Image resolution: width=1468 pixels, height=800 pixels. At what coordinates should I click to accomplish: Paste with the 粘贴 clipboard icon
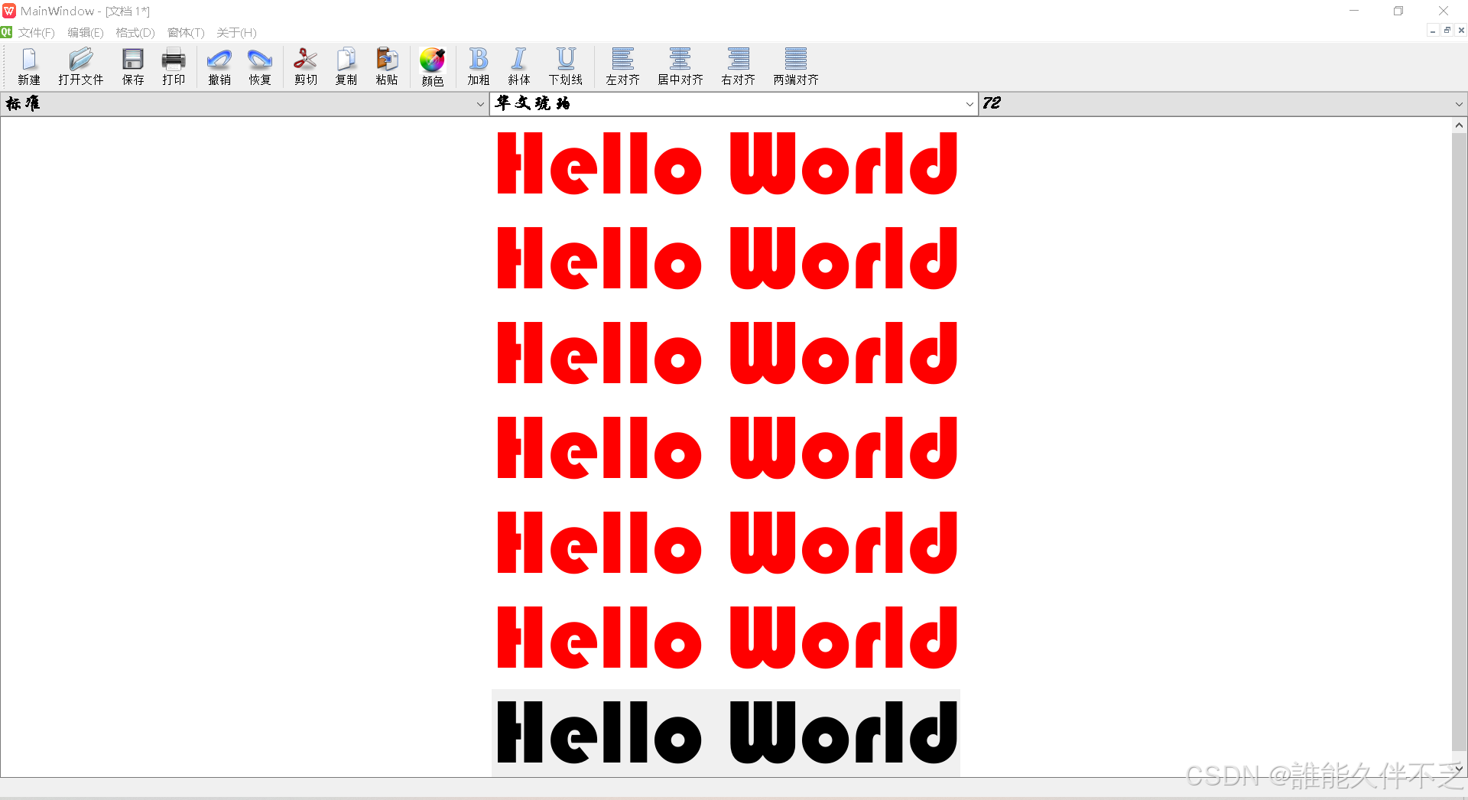tap(387, 67)
